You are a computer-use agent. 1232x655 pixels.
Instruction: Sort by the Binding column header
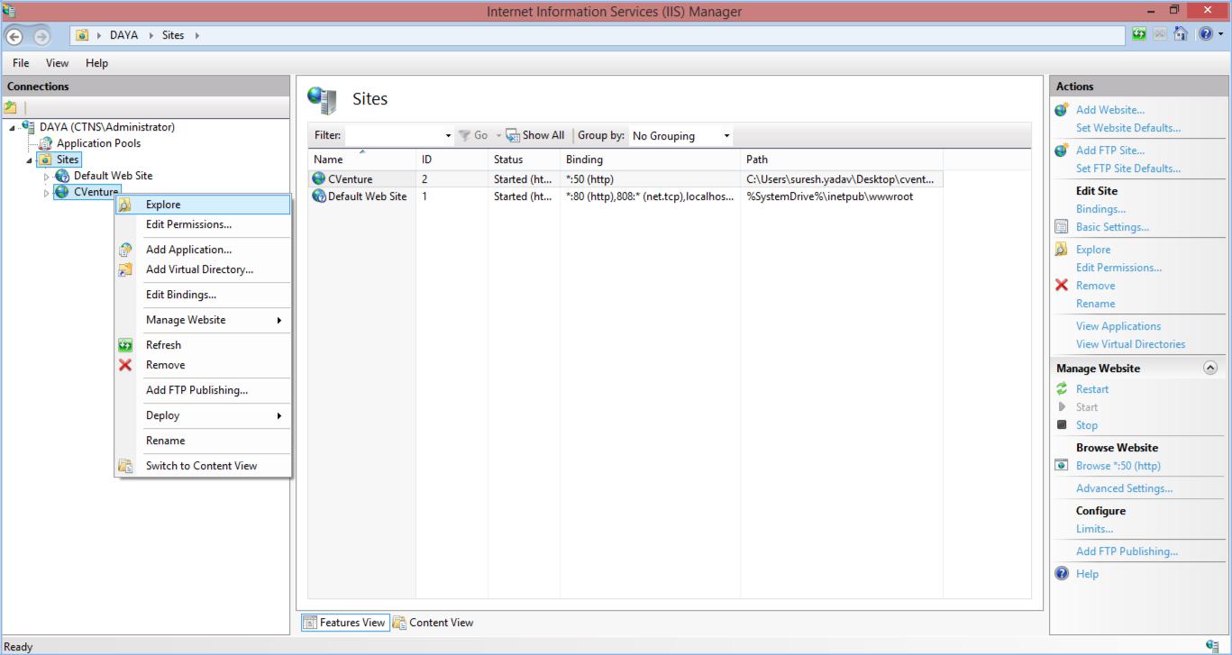tap(650, 159)
